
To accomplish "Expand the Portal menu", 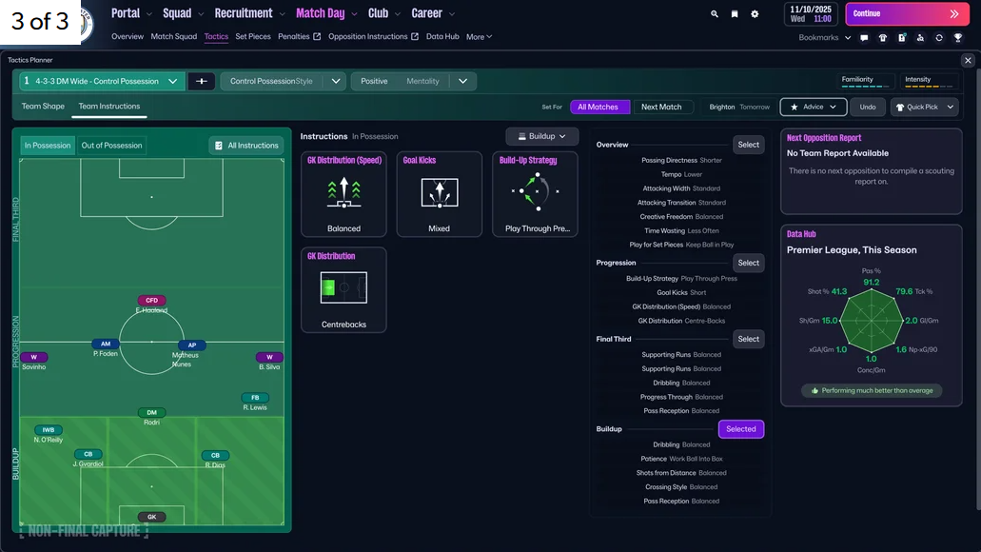I will [x=131, y=13].
